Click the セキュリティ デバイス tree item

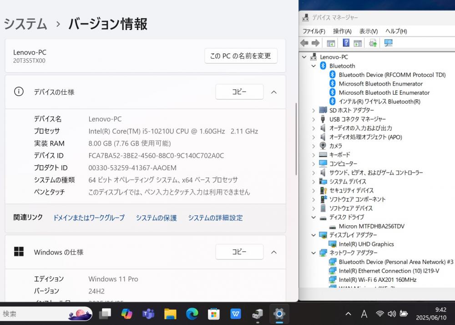click(351, 191)
